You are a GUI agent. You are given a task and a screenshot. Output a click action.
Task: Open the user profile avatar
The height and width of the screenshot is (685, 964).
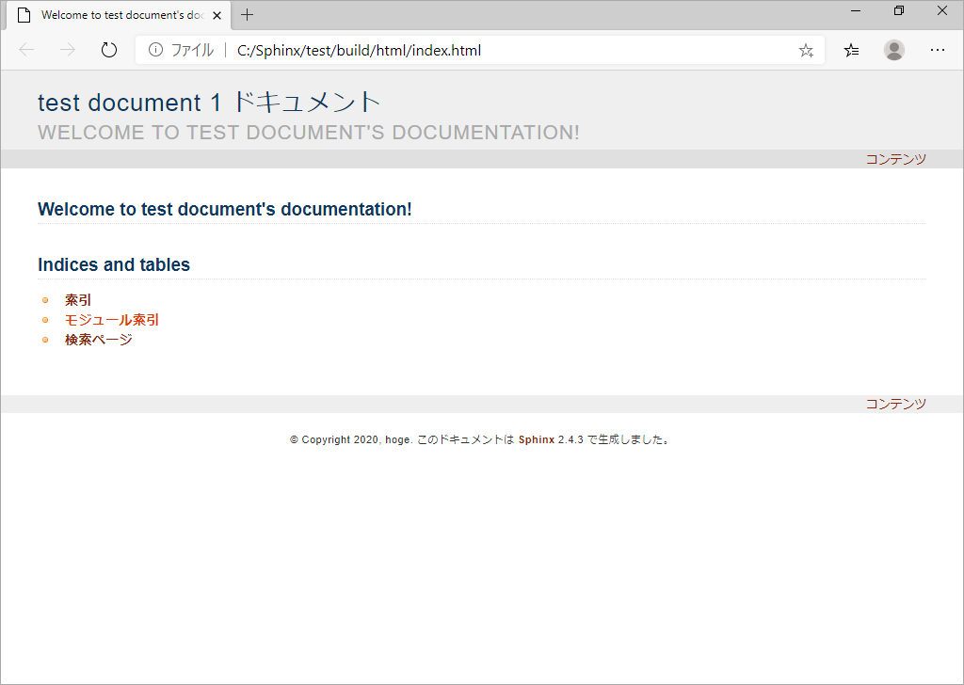click(x=894, y=51)
